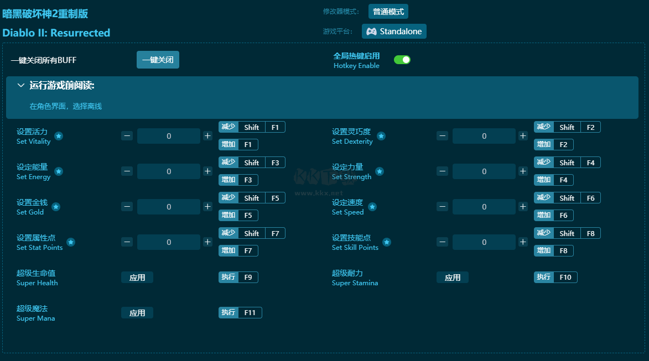The image size is (649, 361).
Task: Click the star icon beside Set Vitality
Action: click(x=59, y=136)
